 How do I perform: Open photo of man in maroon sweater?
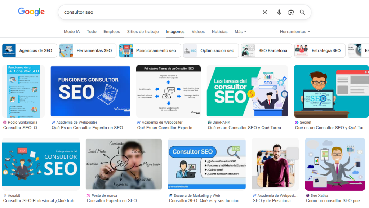coord(275,164)
